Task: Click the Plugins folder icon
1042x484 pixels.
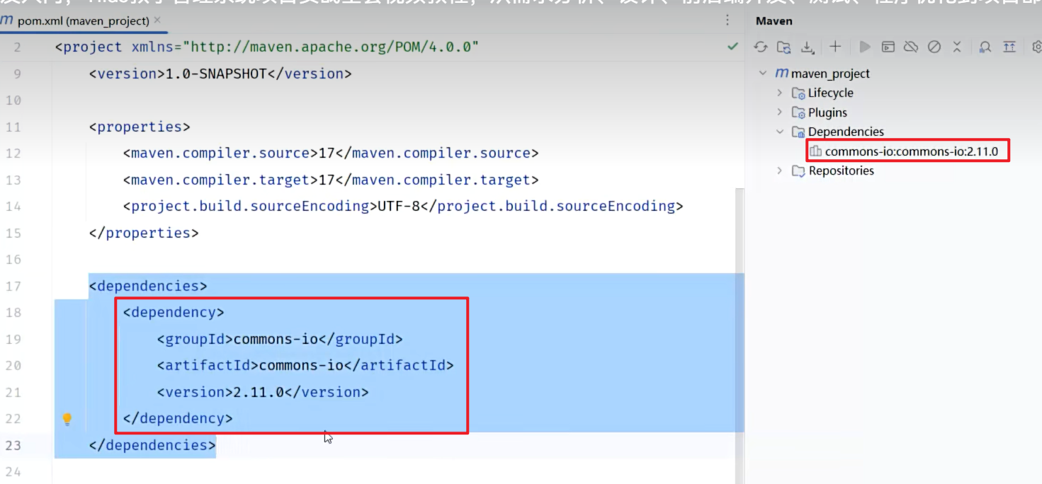Action: click(798, 113)
